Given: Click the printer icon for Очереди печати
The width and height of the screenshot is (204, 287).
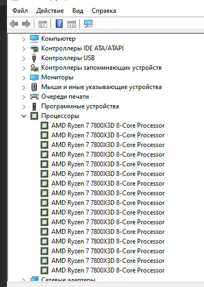Looking at the screenshot, I should [34, 97].
